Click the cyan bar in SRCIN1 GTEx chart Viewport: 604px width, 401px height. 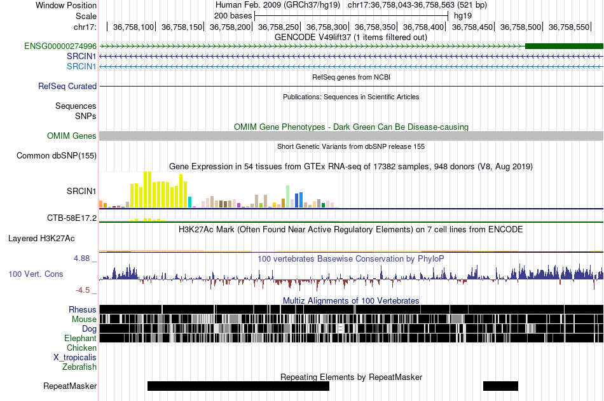(190, 202)
